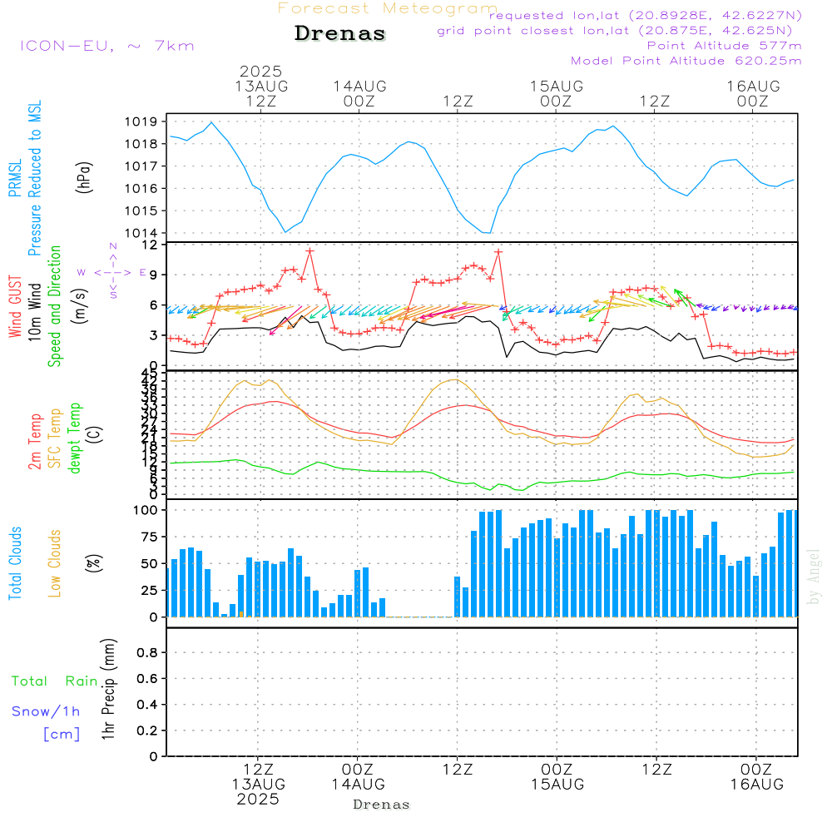Click the small "Drenas" caption at bottom

pyautogui.click(x=382, y=805)
